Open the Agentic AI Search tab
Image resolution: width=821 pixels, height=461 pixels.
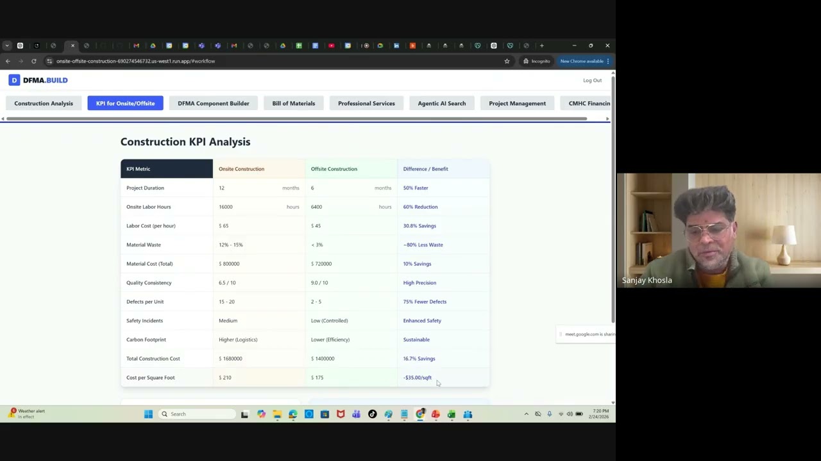pyautogui.click(x=442, y=103)
